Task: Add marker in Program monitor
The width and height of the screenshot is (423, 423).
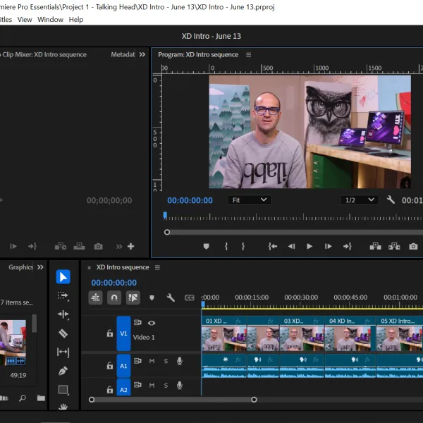Action: [x=206, y=246]
